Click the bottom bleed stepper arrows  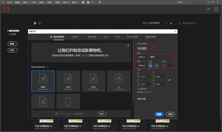click(154, 77)
